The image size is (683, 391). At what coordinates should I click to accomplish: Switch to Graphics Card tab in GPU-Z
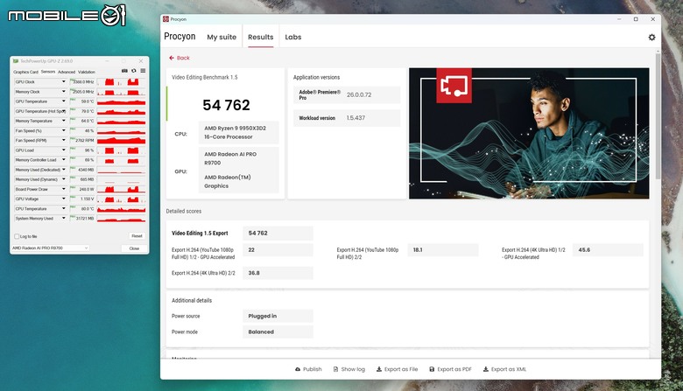[25, 72]
